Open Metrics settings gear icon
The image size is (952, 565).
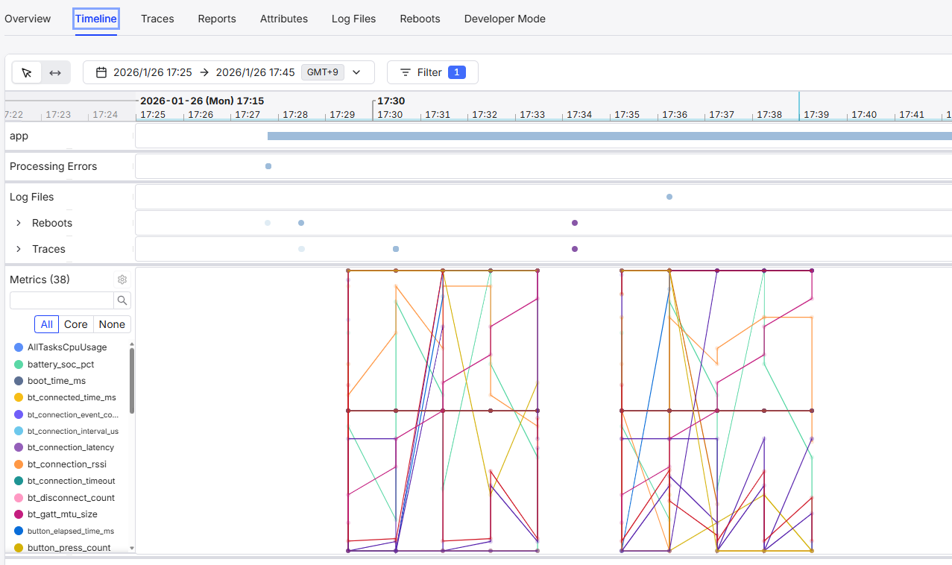122,280
